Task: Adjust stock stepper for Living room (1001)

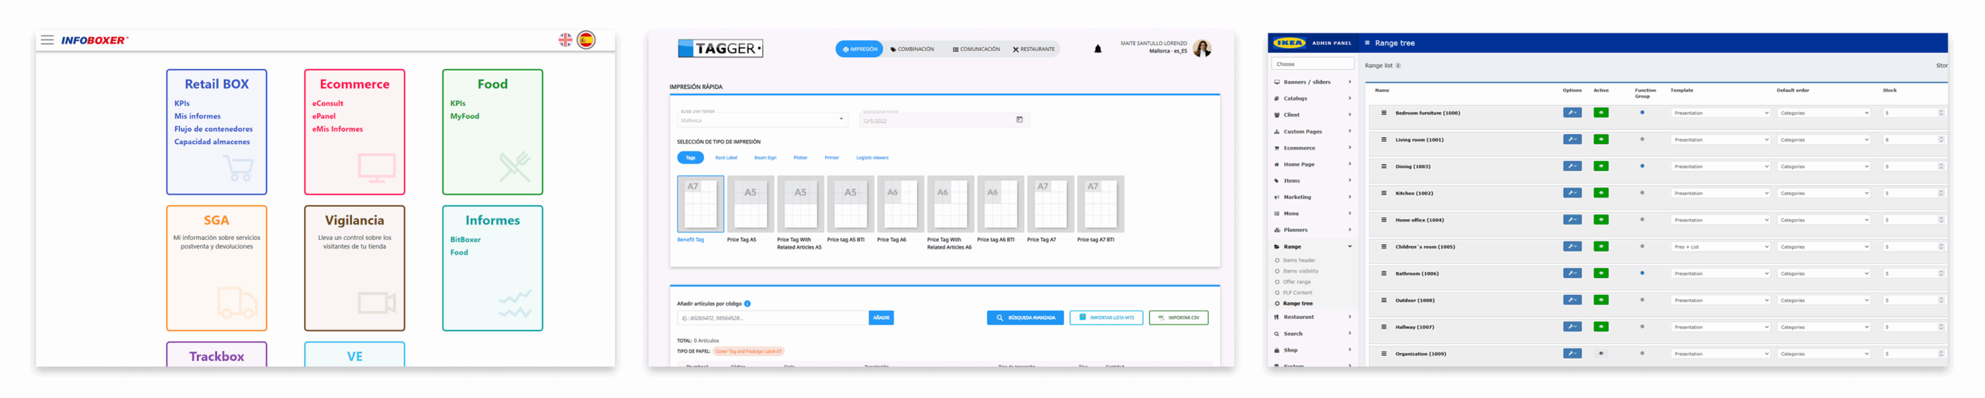Action: coord(1941,139)
